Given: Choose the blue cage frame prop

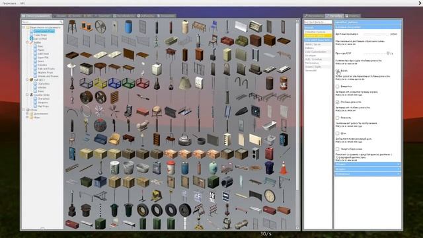Looking at the screenshot, I should (x=114, y=83).
